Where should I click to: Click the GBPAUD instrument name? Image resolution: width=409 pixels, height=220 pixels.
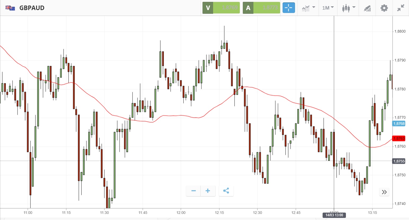tap(32, 8)
